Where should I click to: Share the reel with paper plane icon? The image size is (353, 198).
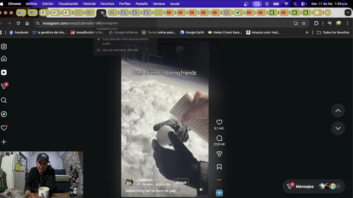click(x=219, y=154)
